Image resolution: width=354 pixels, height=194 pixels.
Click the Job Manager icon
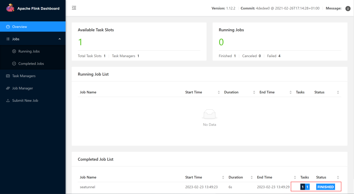tap(8, 88)
